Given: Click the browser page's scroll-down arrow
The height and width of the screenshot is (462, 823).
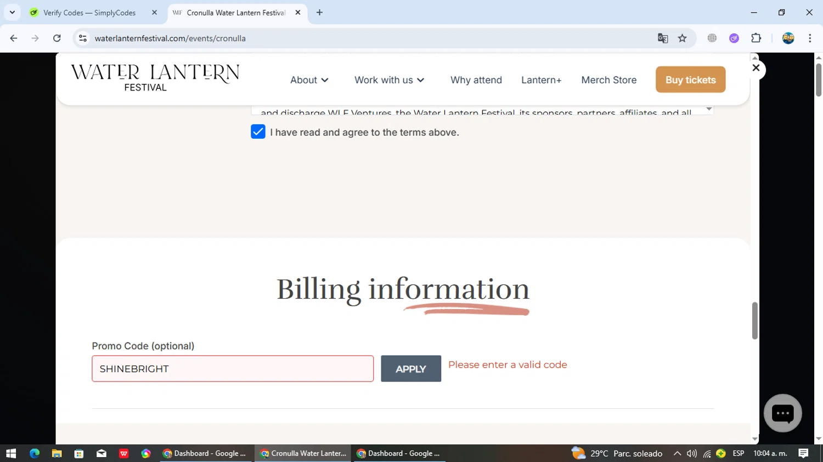Looking at the screenshot, I should coord(819,439).
